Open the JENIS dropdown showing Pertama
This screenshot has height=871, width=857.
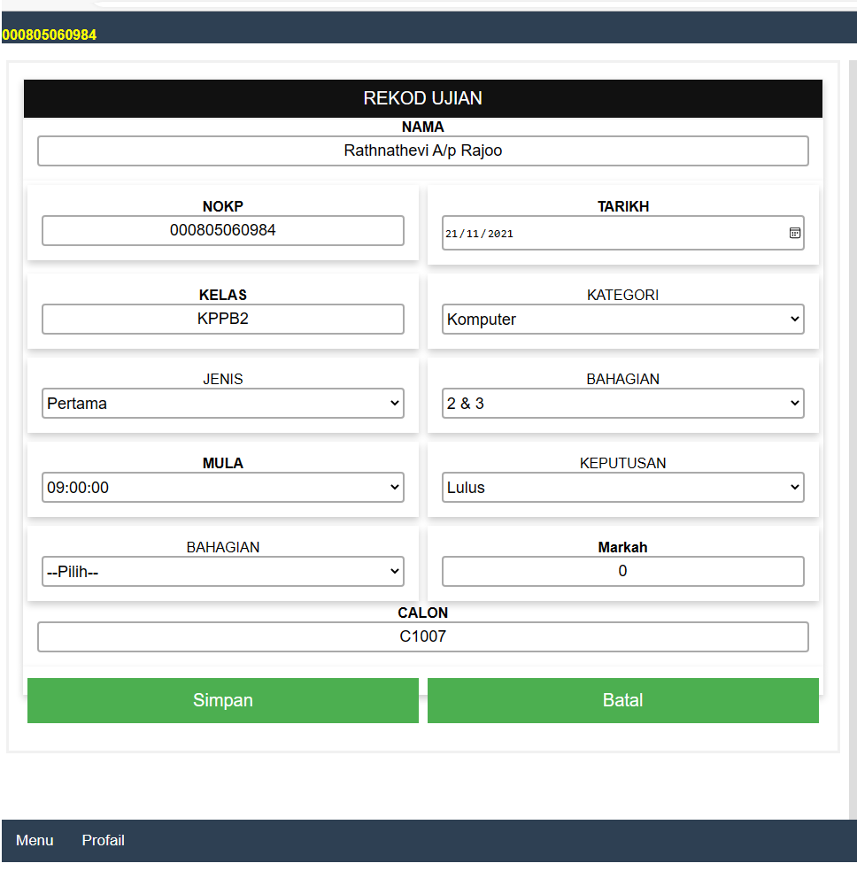222,404
